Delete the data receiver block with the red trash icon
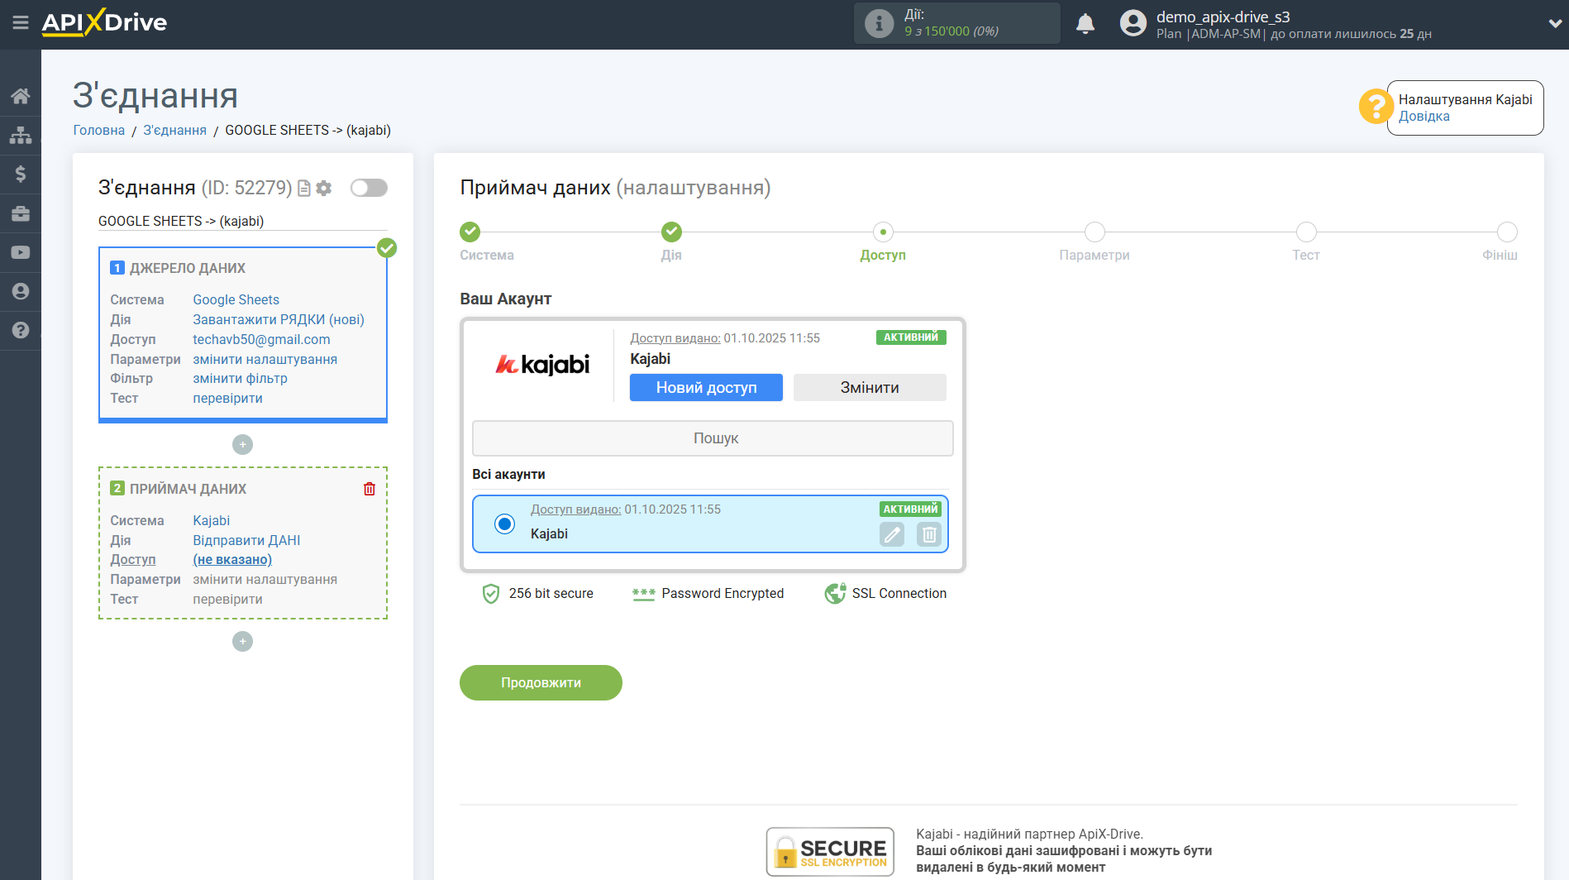The image size is (1569, 880). point(370,489)
